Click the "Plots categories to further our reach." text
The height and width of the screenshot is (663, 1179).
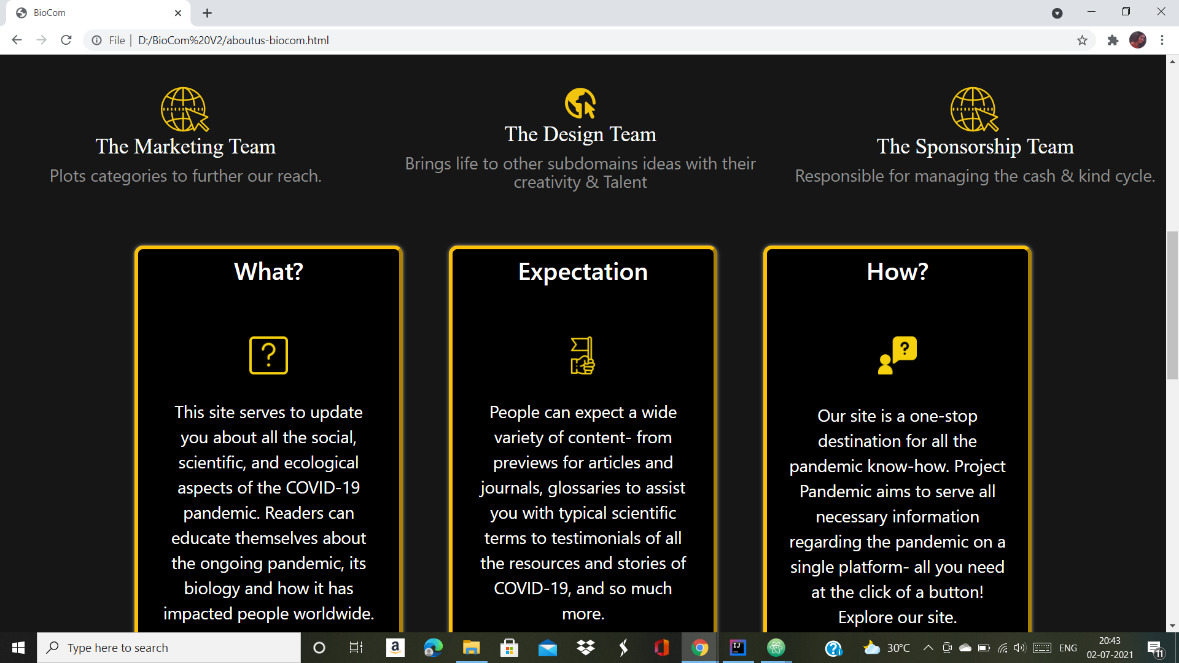[x=185, y=176]
